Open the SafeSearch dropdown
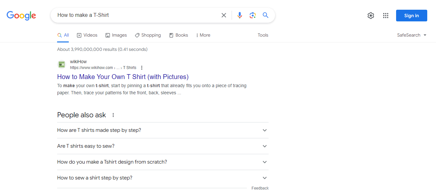 coord(411,35)
